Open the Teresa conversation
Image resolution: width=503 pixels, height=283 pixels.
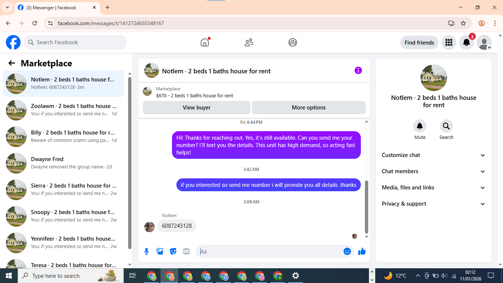point(63,263)
